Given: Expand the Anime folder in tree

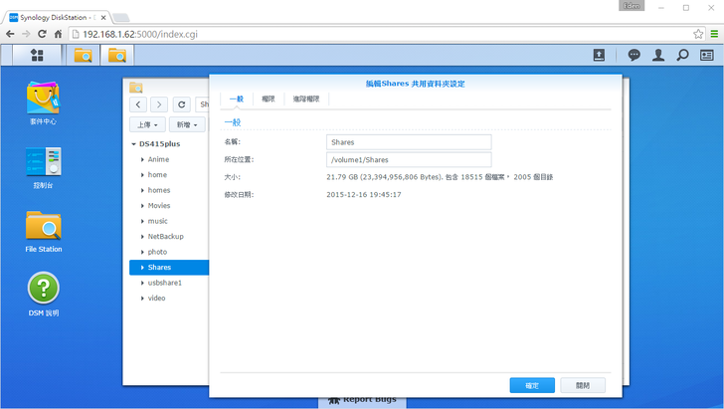Looking at the screenshot, I should [141, 159].
